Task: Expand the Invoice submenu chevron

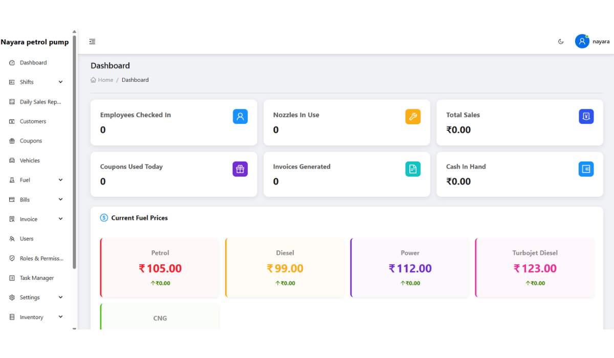Action: (61, 219)
